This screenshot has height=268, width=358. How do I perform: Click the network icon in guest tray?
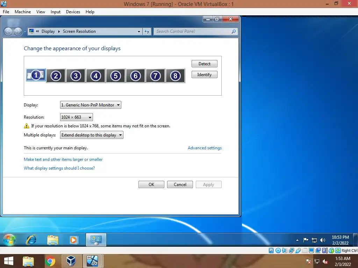coord(314,240)
